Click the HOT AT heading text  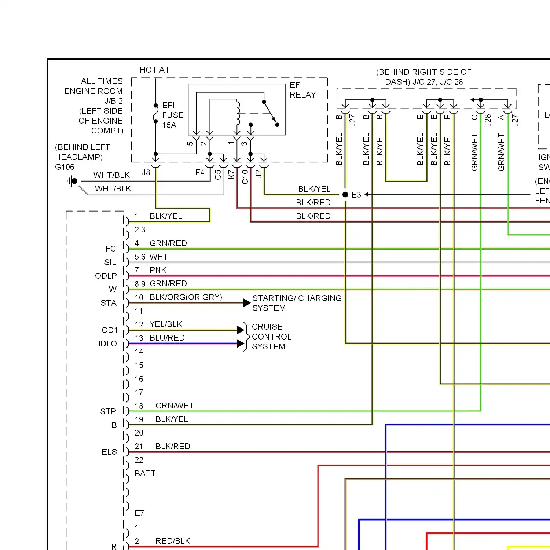(155, 70)
